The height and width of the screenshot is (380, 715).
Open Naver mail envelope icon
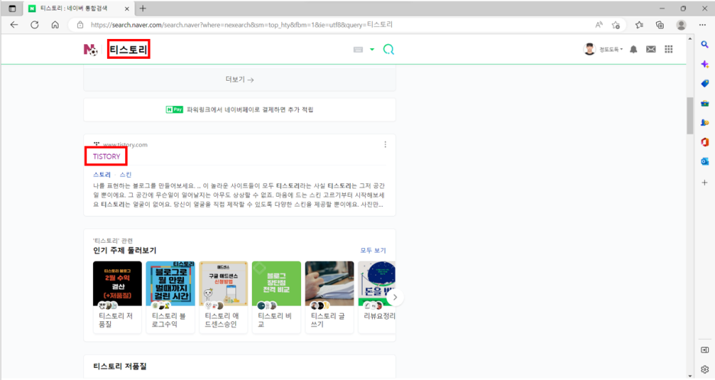[x=651, y=49]
